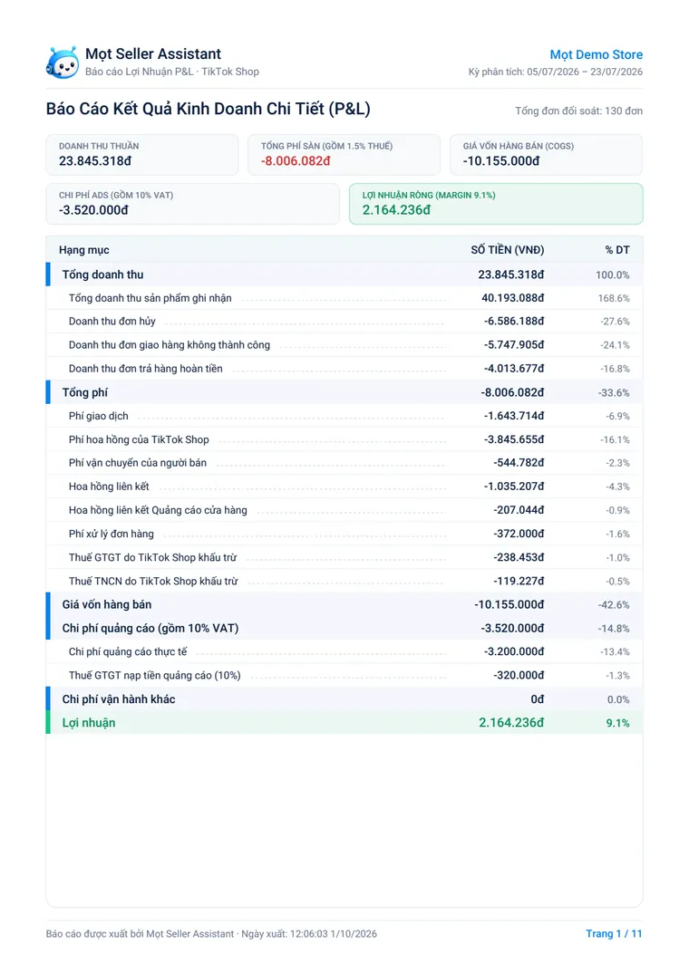Click the 40.193.088đ amount value
The width and height of the screenshot is (689, 973).
pyautogui.click(x=513, y=298)
